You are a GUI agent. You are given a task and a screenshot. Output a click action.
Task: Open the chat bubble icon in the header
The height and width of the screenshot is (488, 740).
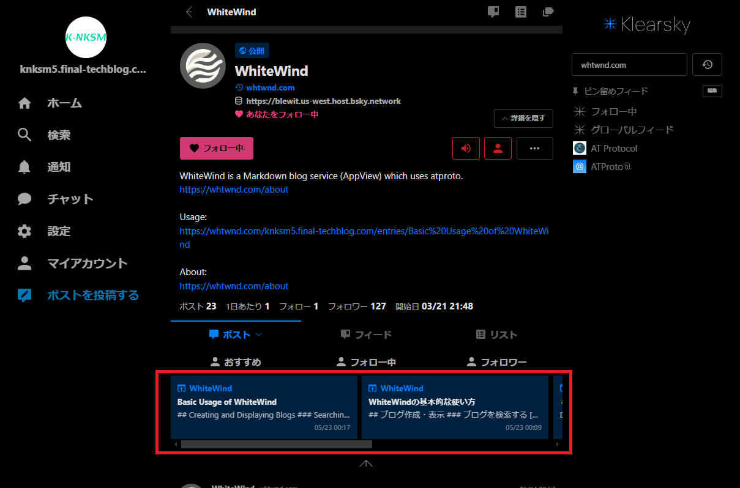493,12
